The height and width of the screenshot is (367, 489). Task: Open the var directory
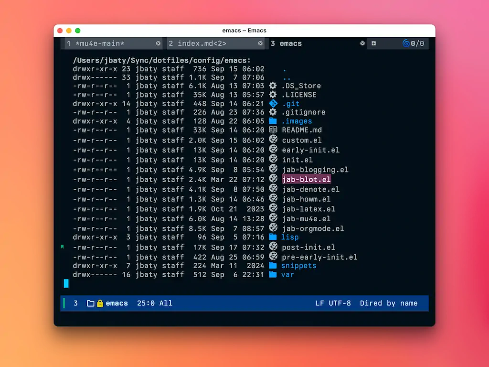[x=287, y=275]
